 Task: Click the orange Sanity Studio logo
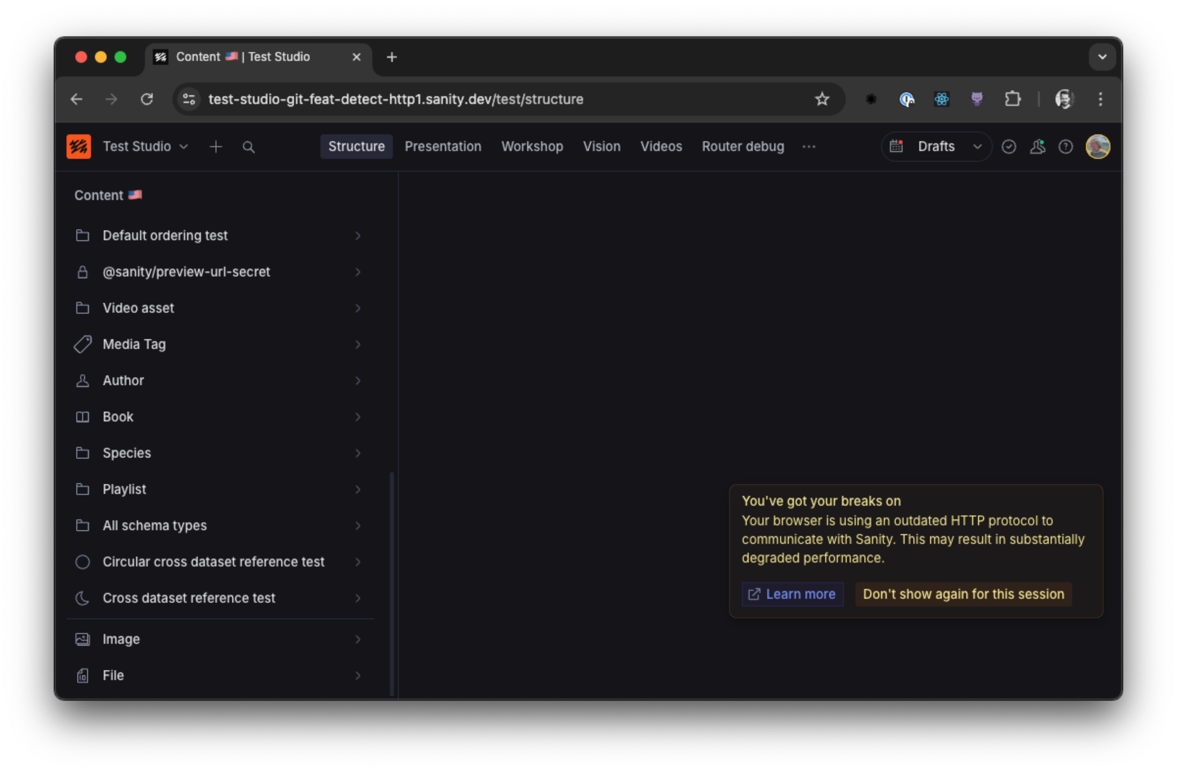click(x=79, y=147)
